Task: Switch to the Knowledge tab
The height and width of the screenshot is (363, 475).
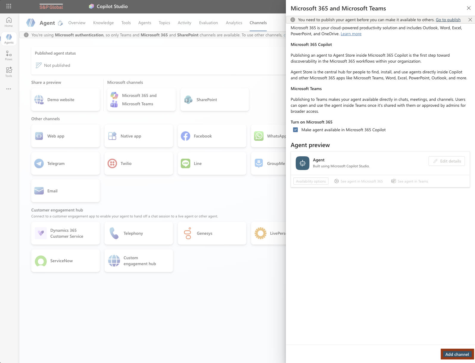Action: (103, 23)
